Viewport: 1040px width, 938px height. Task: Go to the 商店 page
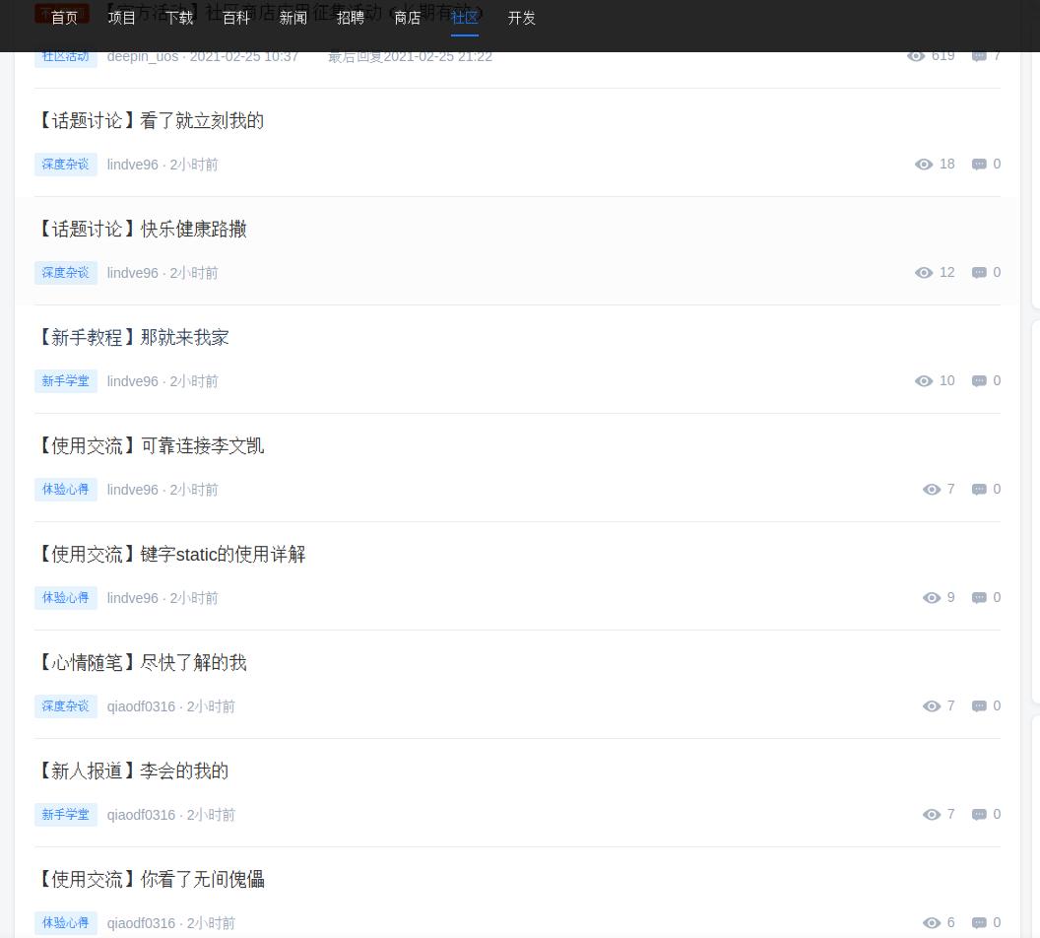coord(408,18)
